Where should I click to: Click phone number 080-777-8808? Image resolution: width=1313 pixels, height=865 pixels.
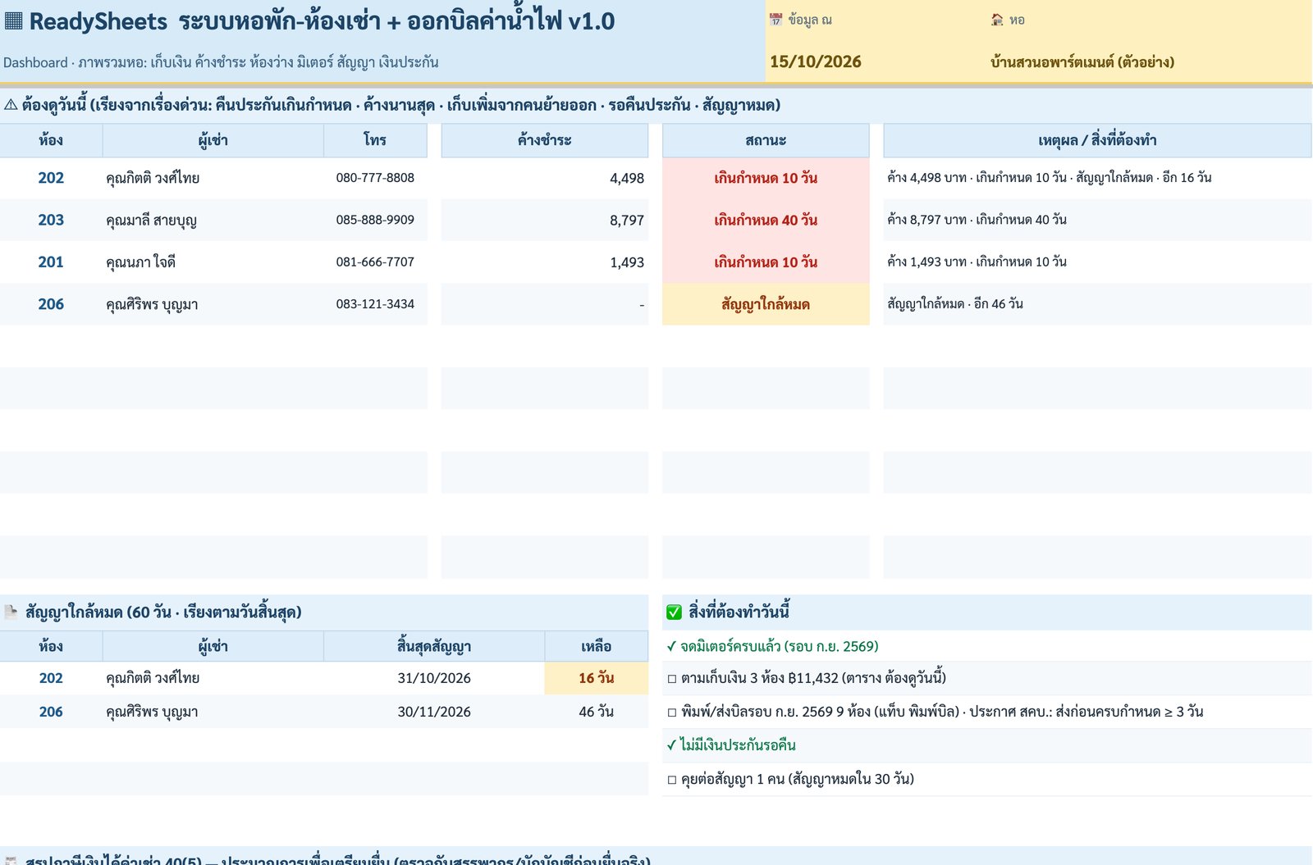click(375, 178)
